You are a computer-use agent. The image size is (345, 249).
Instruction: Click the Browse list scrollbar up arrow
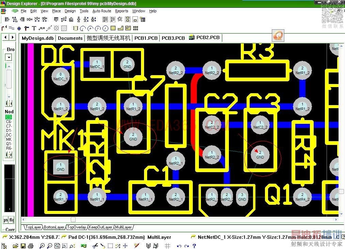(9, 66)
